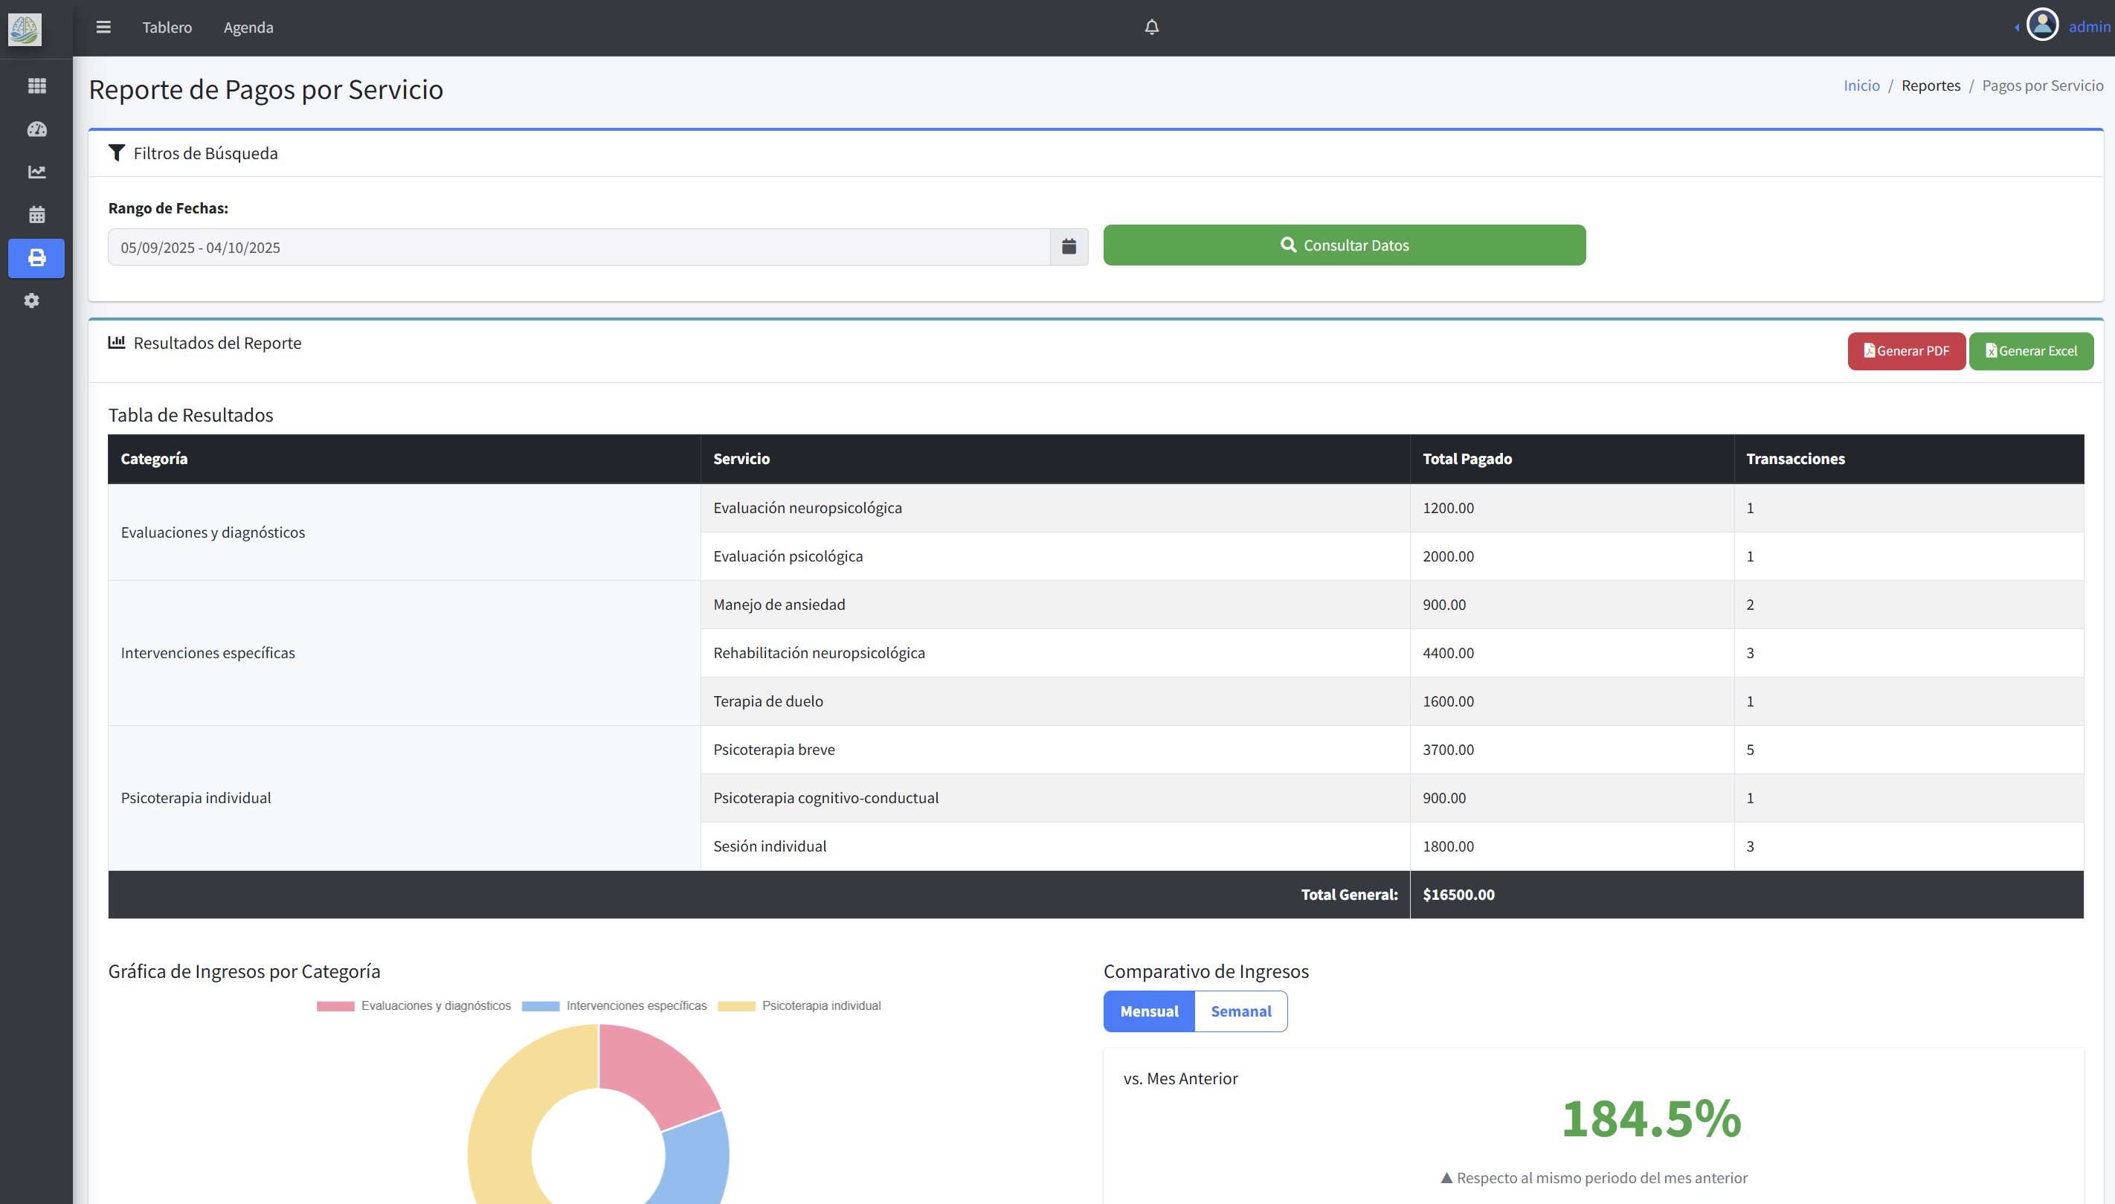Open Agenda from the top menu
Screen dimensions: 2115x1204
coord(248,28)
